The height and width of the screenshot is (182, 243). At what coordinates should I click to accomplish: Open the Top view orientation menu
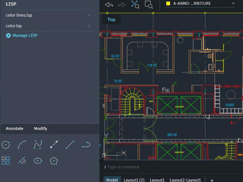coord(111,19)
